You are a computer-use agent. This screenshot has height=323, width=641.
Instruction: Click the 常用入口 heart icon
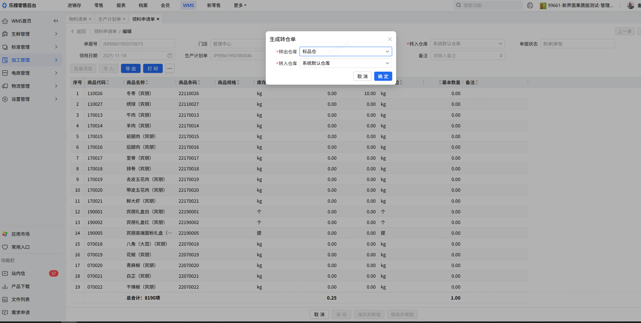(5, 247)
